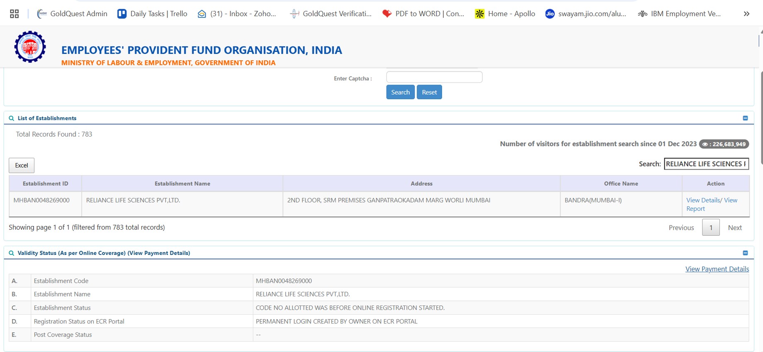Open the PDF to WORD bookmark
This screenshot has width=763, height=352.
click(423, 14)
